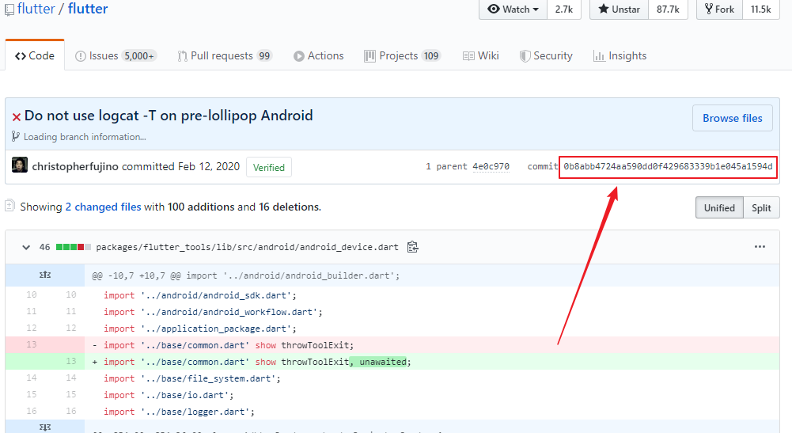
Task: Click the copy file path clipboard icon
Action: coord(412,247)
